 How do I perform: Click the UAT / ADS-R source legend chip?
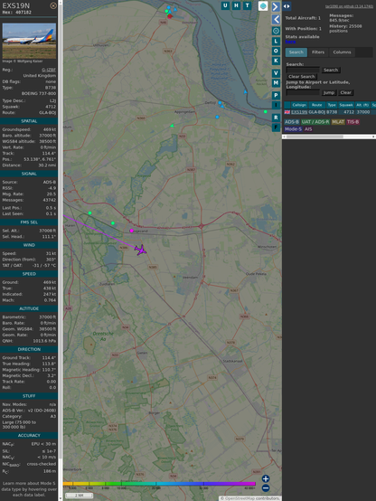tap(315, 122)
